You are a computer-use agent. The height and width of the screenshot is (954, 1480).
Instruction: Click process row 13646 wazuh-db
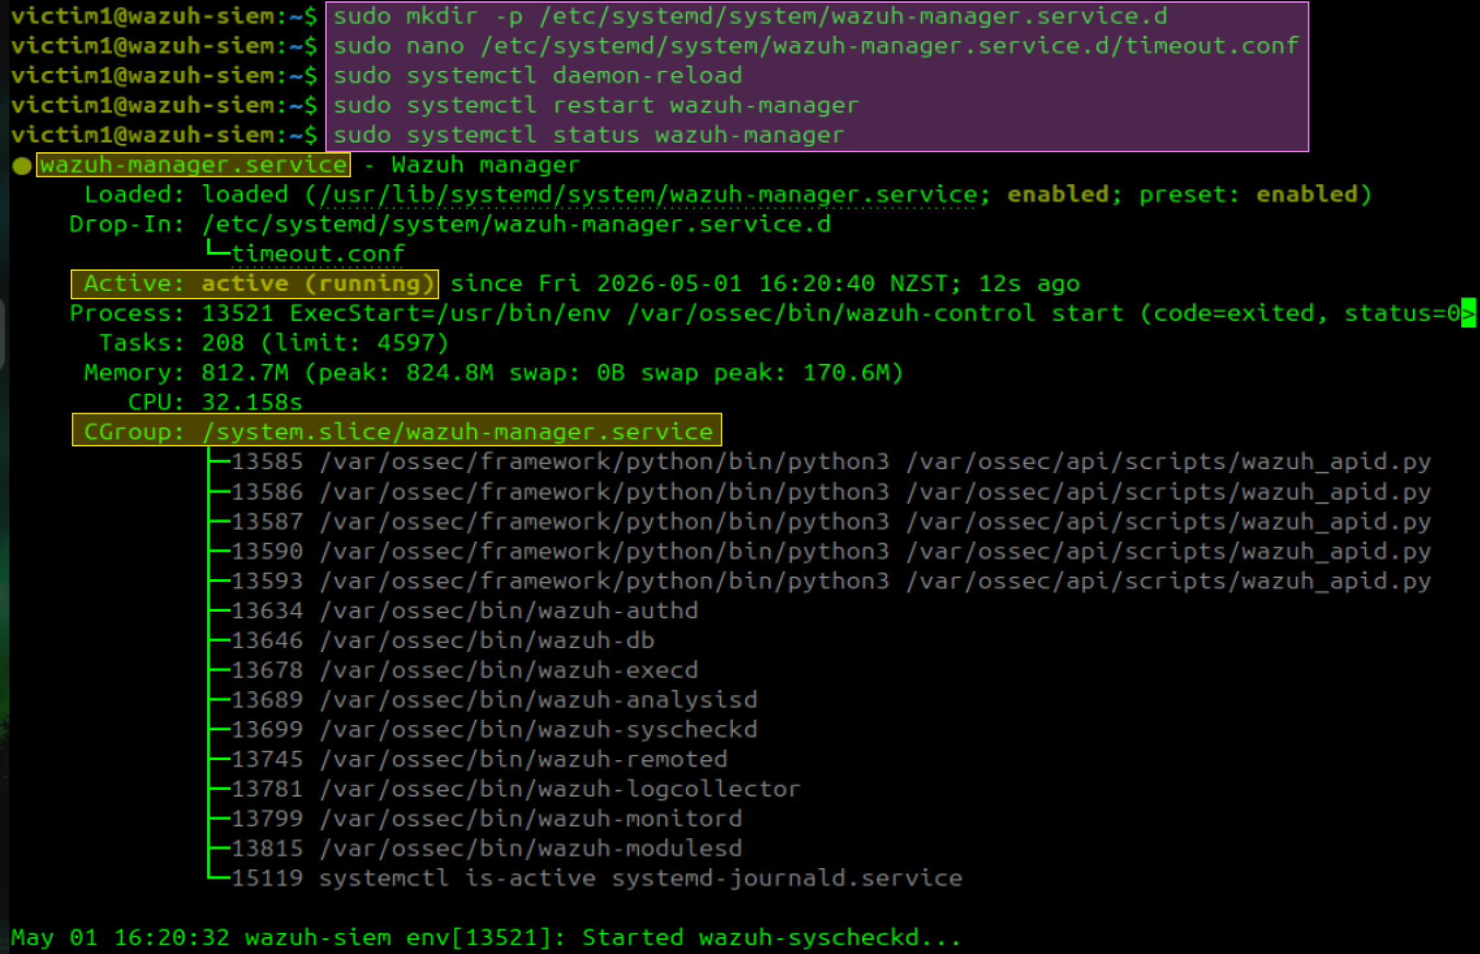[x=443, y=641]
